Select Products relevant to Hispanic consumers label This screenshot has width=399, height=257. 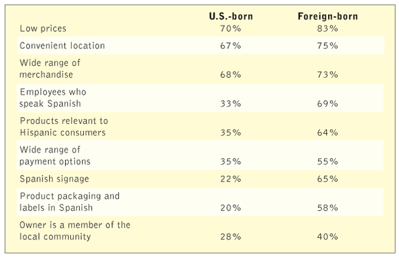[63, 126]
